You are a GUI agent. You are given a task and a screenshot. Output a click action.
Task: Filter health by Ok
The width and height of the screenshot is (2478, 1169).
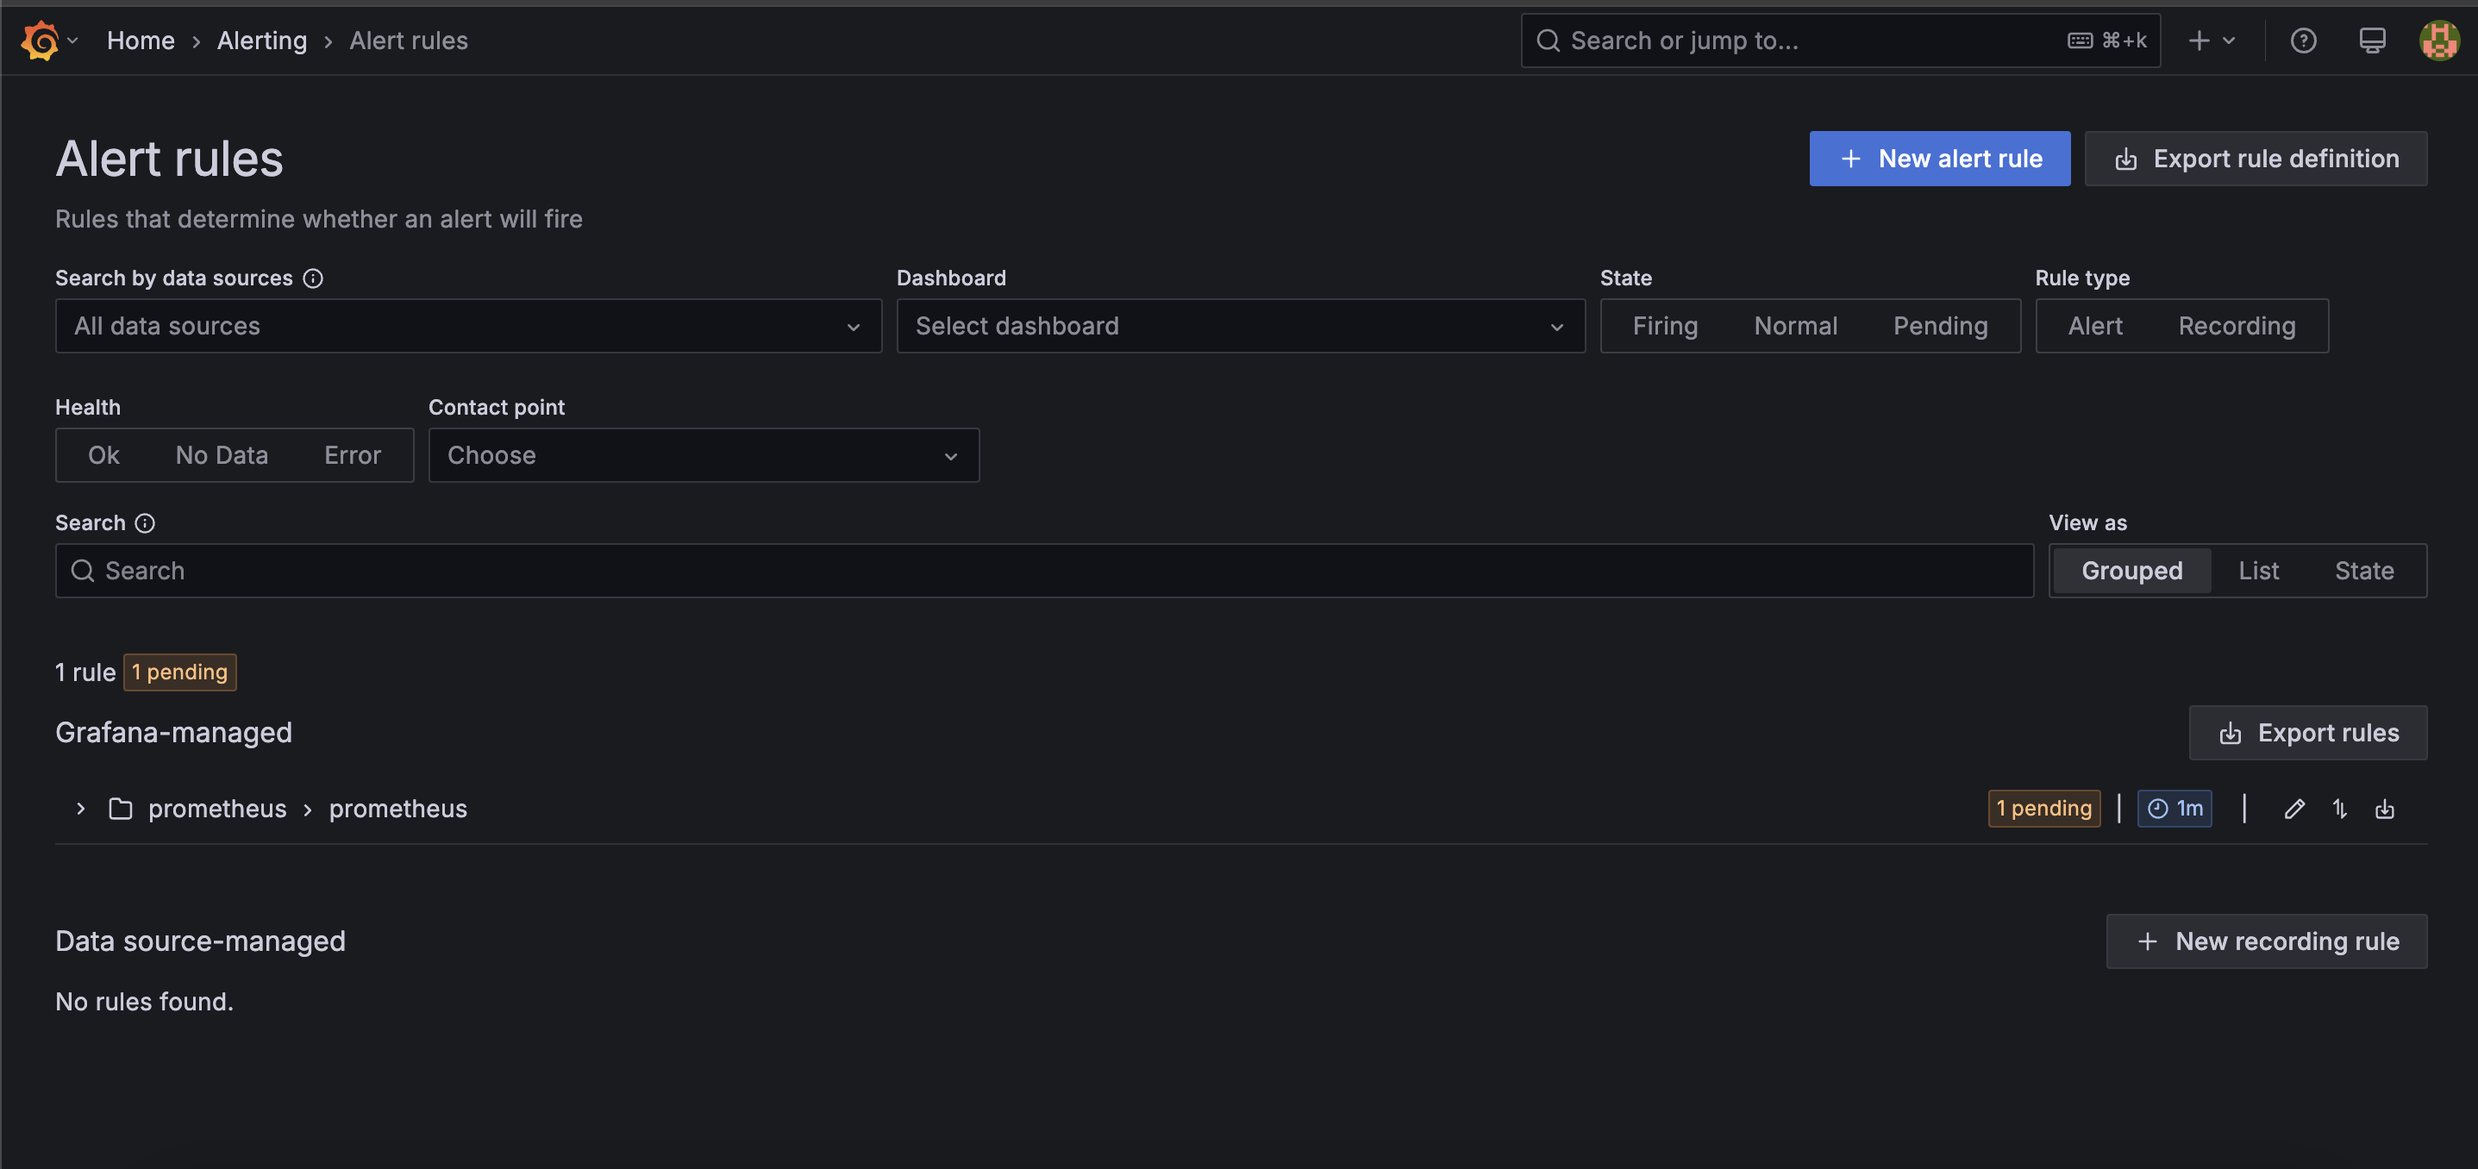103,455
